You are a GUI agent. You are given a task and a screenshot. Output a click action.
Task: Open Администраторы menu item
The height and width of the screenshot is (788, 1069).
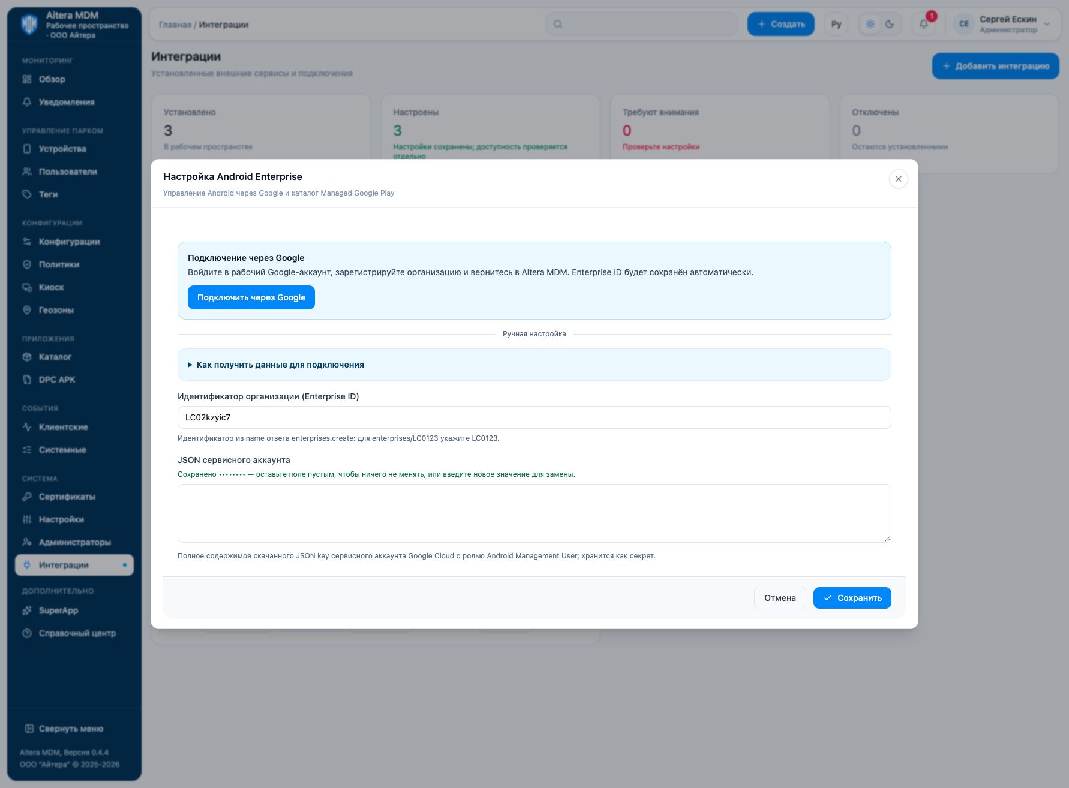point(74,542)
